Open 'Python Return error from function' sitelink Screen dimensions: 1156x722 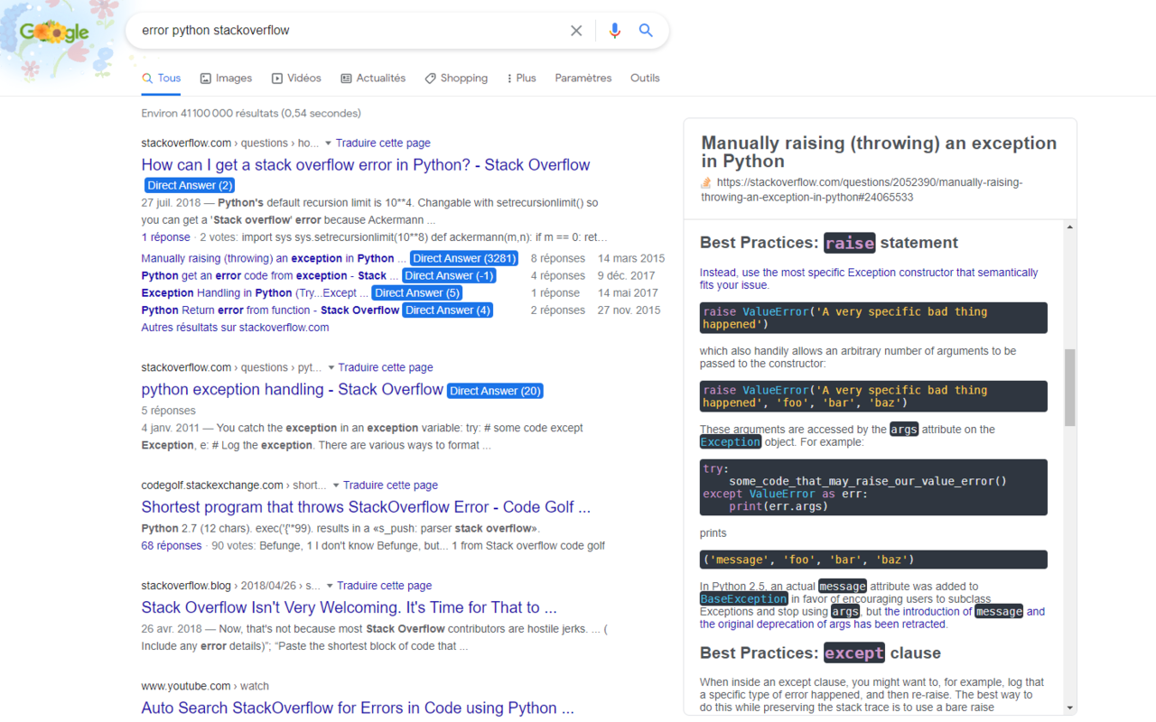[270, 310]
